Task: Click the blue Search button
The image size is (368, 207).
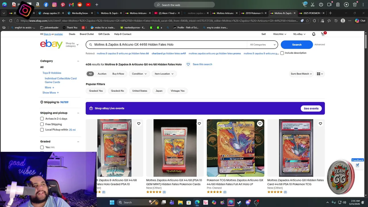Action: [297, 45]
